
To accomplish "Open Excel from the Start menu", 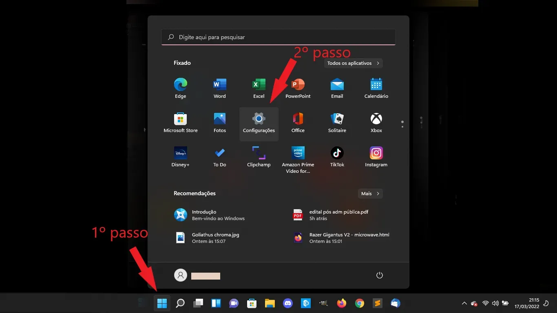I will point(259,88).
